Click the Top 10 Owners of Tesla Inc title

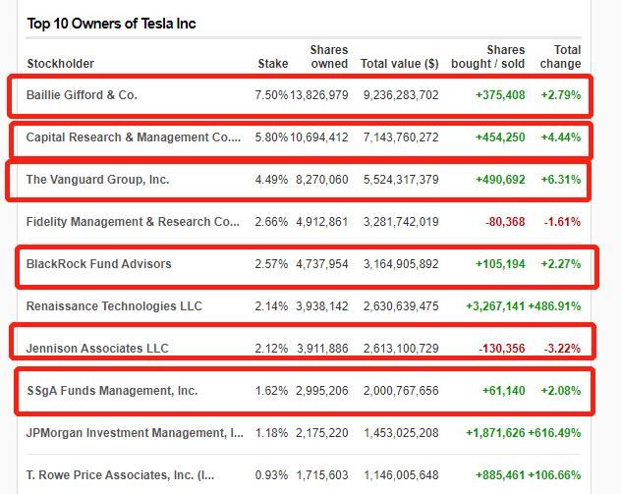click(x=111, y=24)
